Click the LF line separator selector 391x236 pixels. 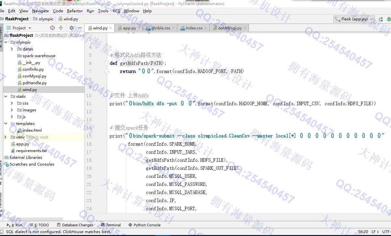click(x=375, y=231)
